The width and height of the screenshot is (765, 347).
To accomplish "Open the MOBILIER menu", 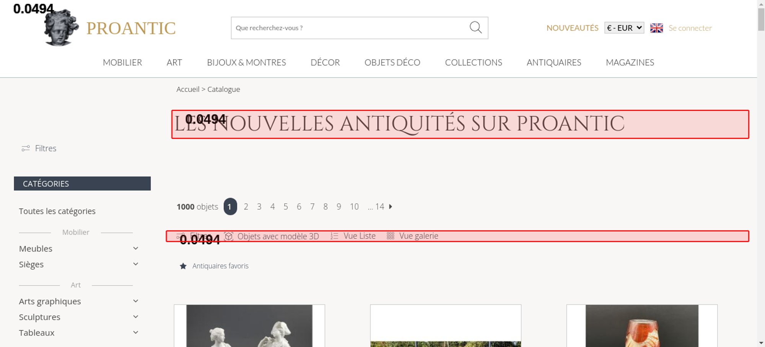I will tap(122, 62).
